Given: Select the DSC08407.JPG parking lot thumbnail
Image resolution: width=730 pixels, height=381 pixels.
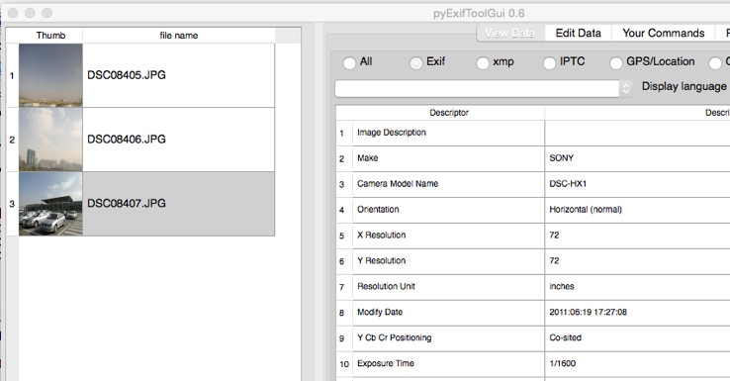Looking at the screenshot, I should pos(50,204).
